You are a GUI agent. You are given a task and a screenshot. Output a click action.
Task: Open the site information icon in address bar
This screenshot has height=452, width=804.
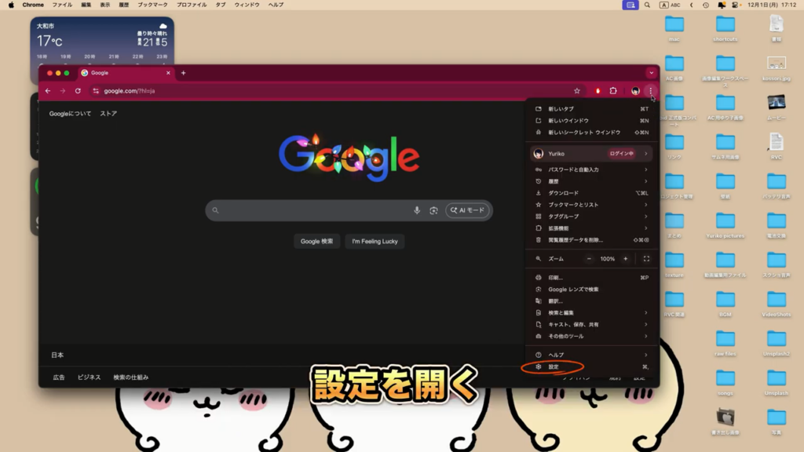click(x=96, y=91)
